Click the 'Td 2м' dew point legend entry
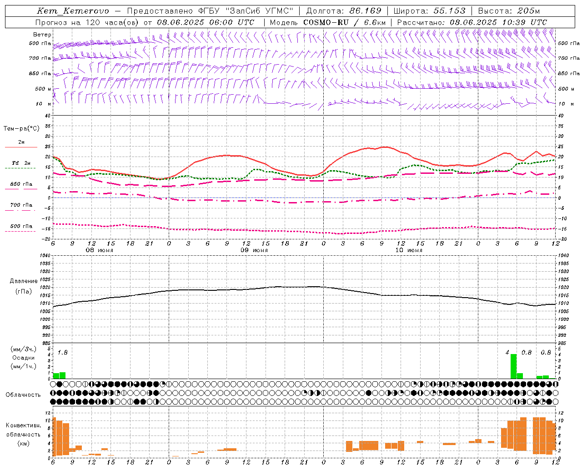Image resolution: width=582 pixels, height=466 pixels. pyautogui.click(x=21, y=163)
